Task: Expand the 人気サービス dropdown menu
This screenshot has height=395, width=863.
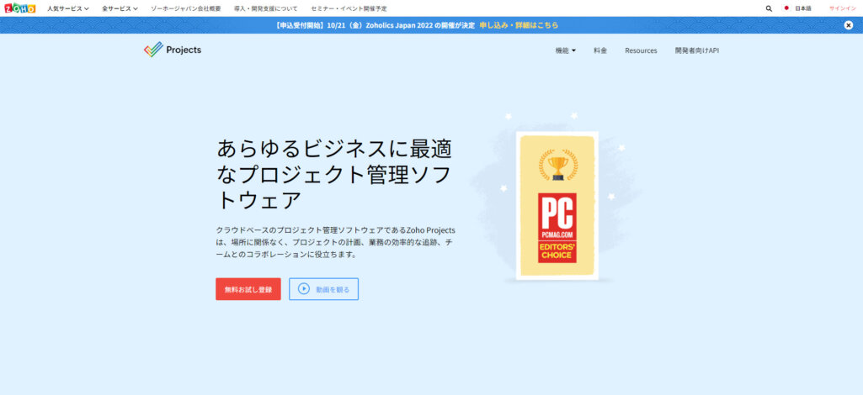Action: click(x=68, y=8)
